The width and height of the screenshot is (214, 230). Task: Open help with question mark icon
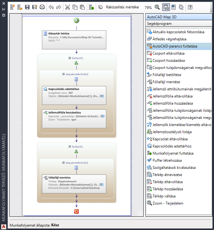[190, 7]
